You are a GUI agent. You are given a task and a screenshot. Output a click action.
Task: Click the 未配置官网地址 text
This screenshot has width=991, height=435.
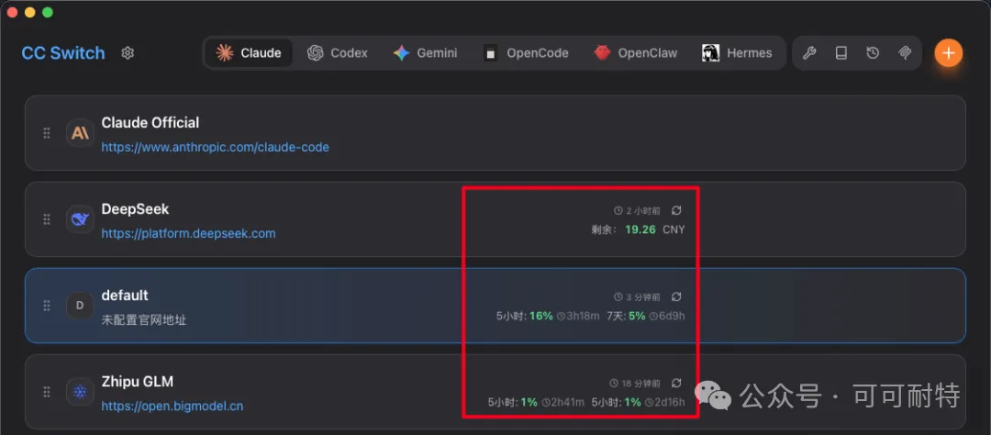tap(144, 320)
